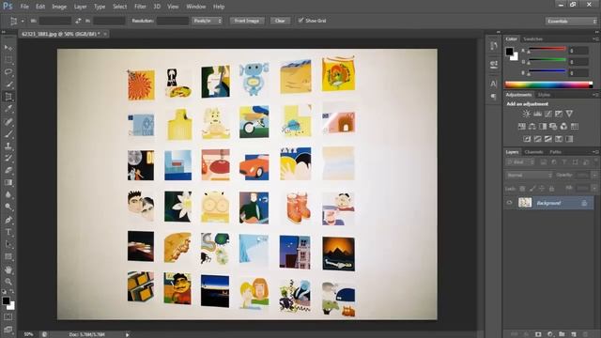Delete the current layer
The height and width of the screenshot is (338, 601).
click(585, 334)
